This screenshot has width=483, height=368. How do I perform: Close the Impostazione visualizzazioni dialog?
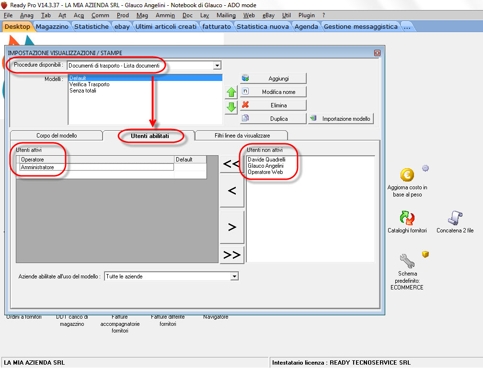(377, 53)
